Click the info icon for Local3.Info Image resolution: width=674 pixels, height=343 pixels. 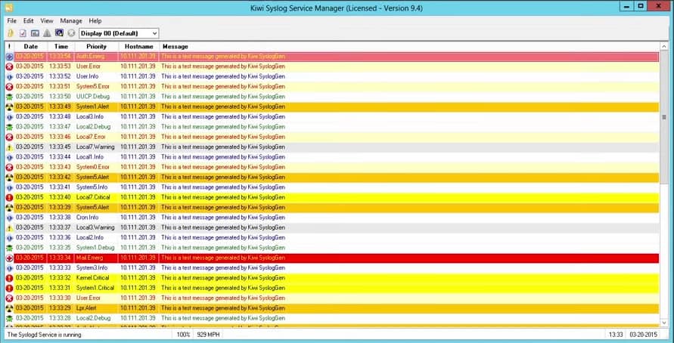coord(10,117)
